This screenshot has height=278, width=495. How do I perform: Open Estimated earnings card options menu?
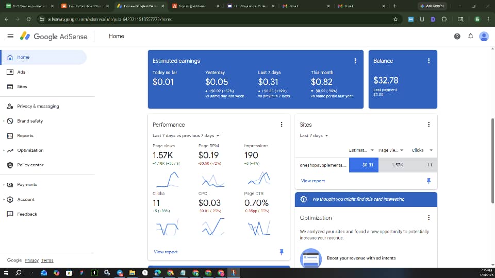[x=355, y=61]
